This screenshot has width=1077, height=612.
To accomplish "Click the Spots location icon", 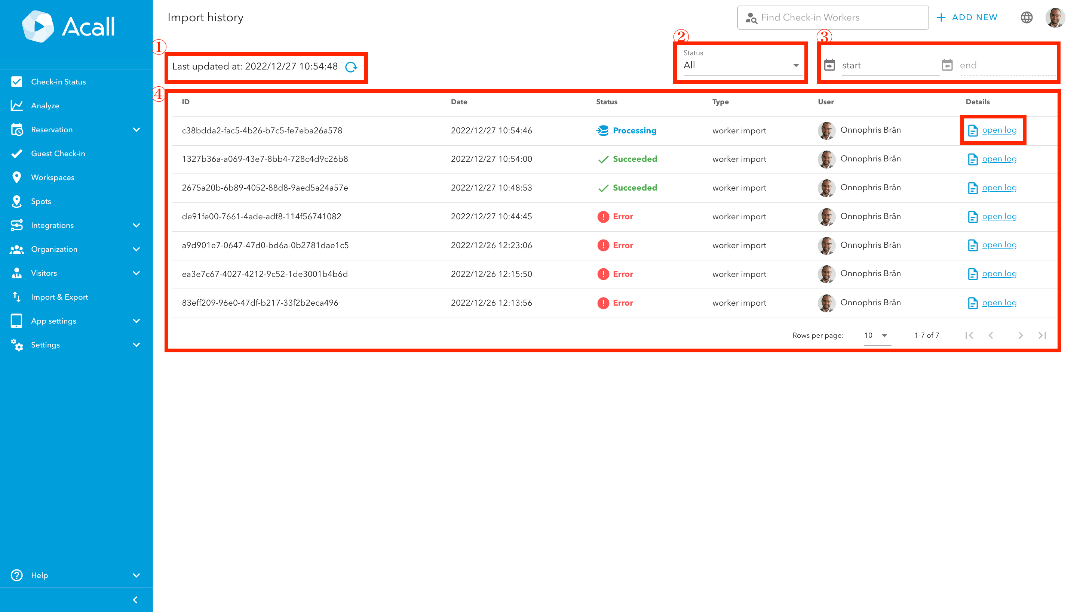I will [16, 201].
